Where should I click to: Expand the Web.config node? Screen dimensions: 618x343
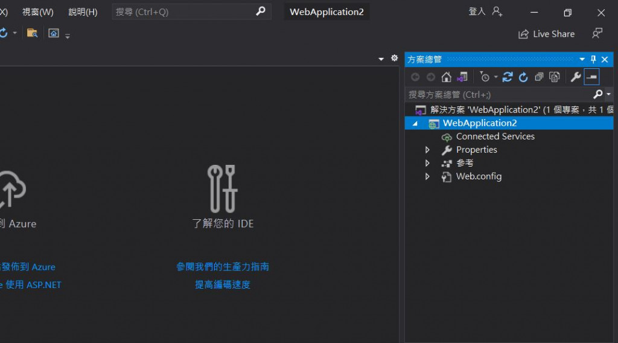point(427,176)
